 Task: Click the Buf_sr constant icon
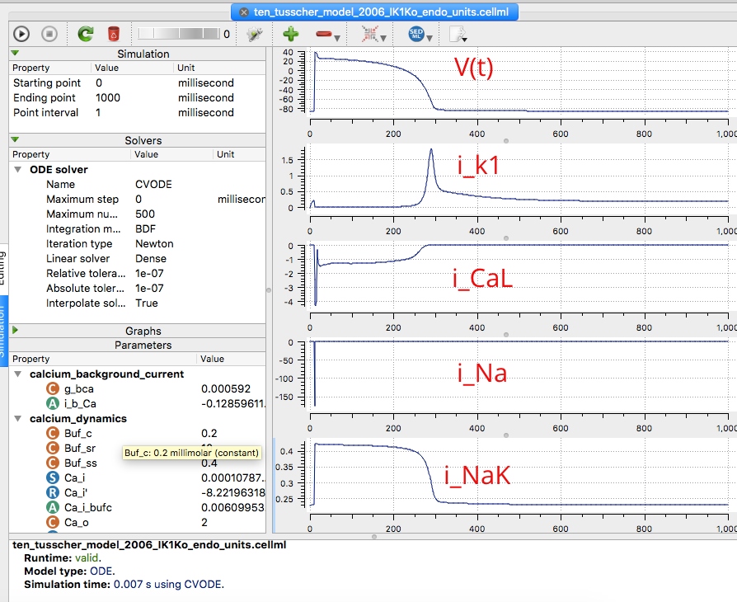tap(53, 449)
